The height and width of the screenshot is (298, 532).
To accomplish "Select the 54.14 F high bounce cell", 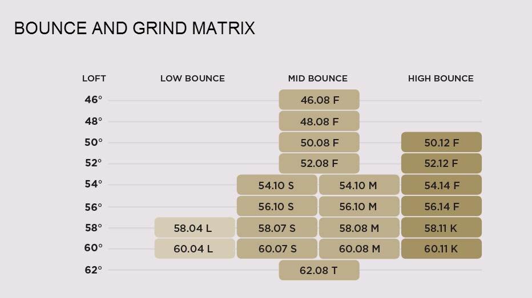I will 441,185.
